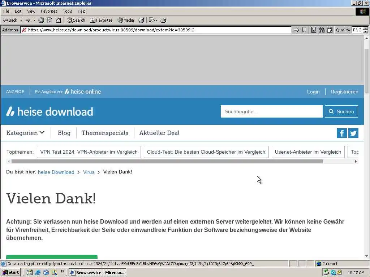Click the address bar URL field

click(x=156, y=30)
